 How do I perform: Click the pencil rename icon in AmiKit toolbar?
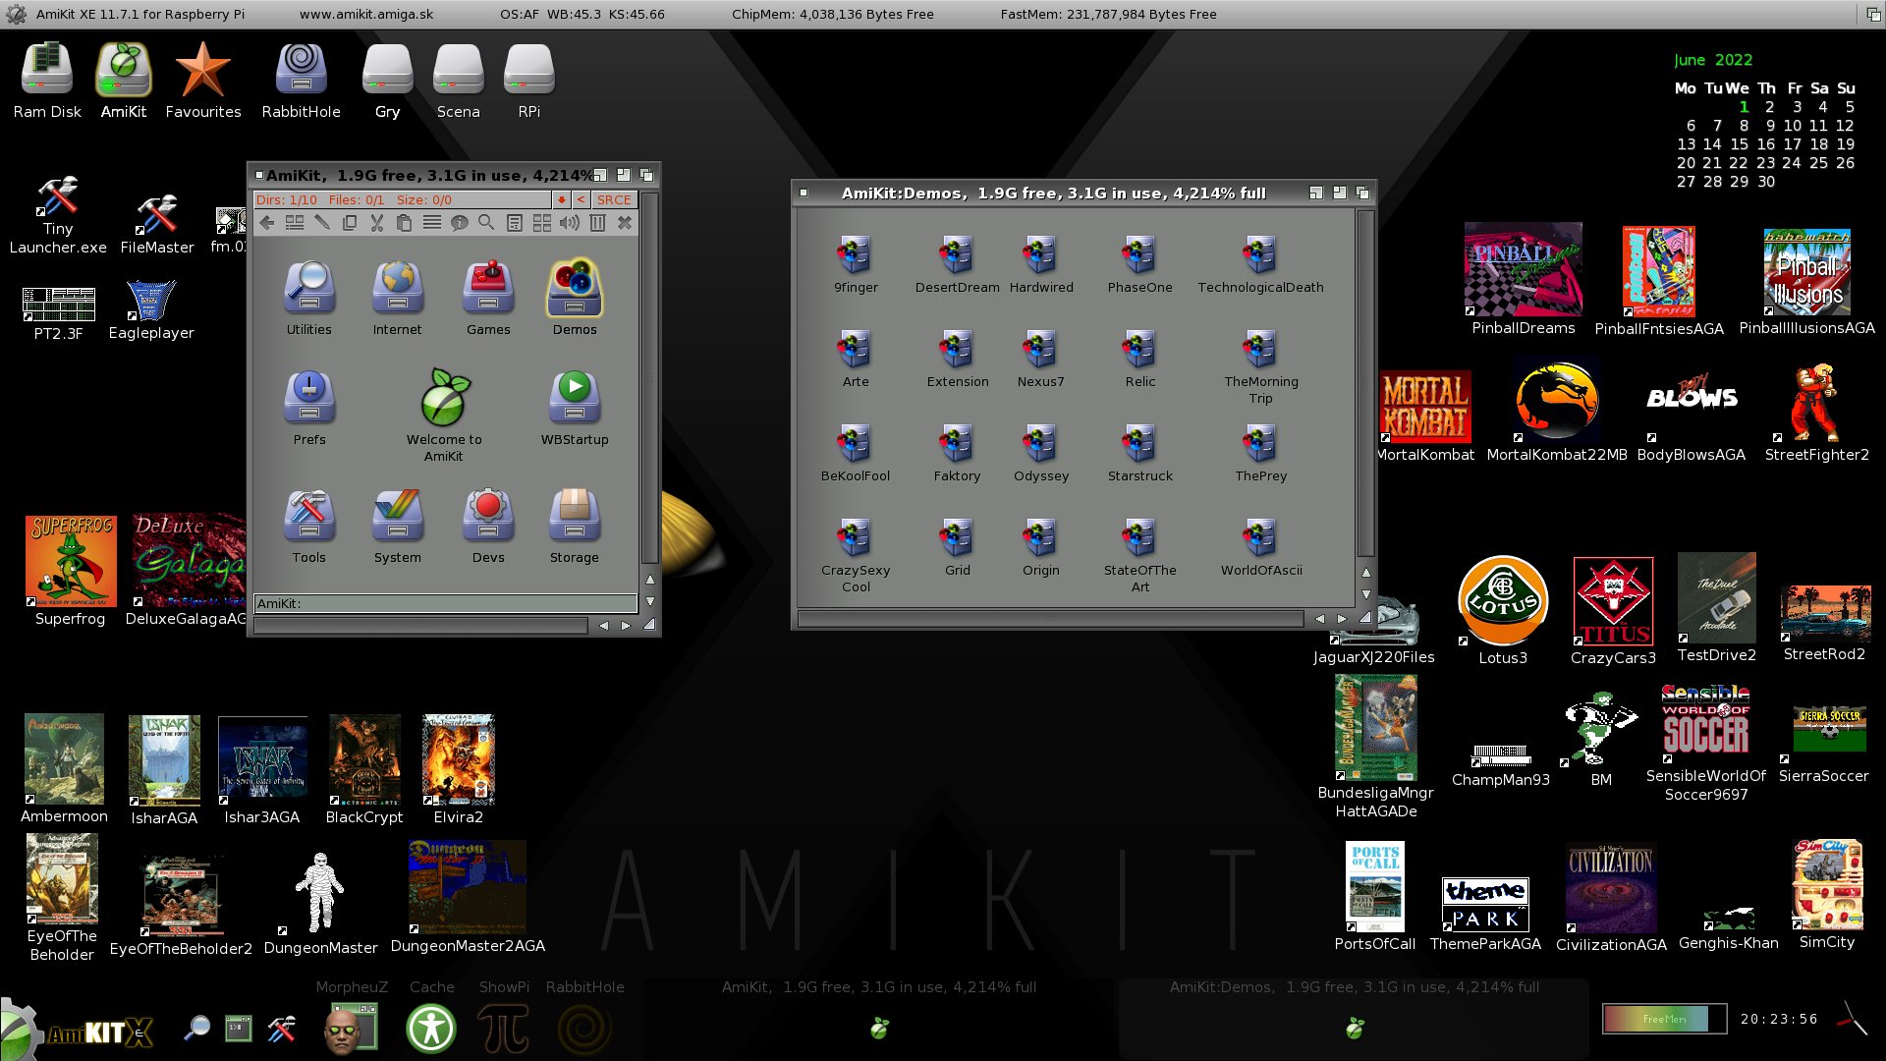pos(321,223)
